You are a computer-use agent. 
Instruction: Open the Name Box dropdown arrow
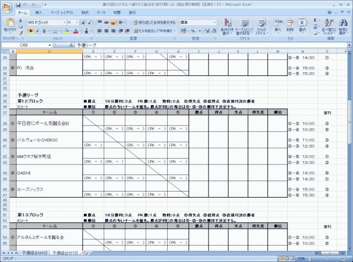point(49,45)
